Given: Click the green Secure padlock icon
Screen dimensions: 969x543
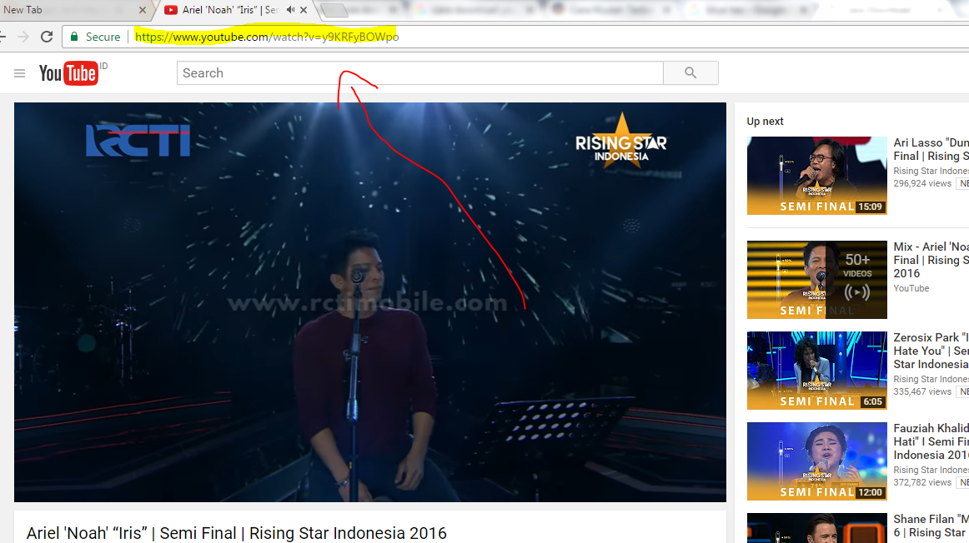Looking at the screenshot, I should point(74,37).
